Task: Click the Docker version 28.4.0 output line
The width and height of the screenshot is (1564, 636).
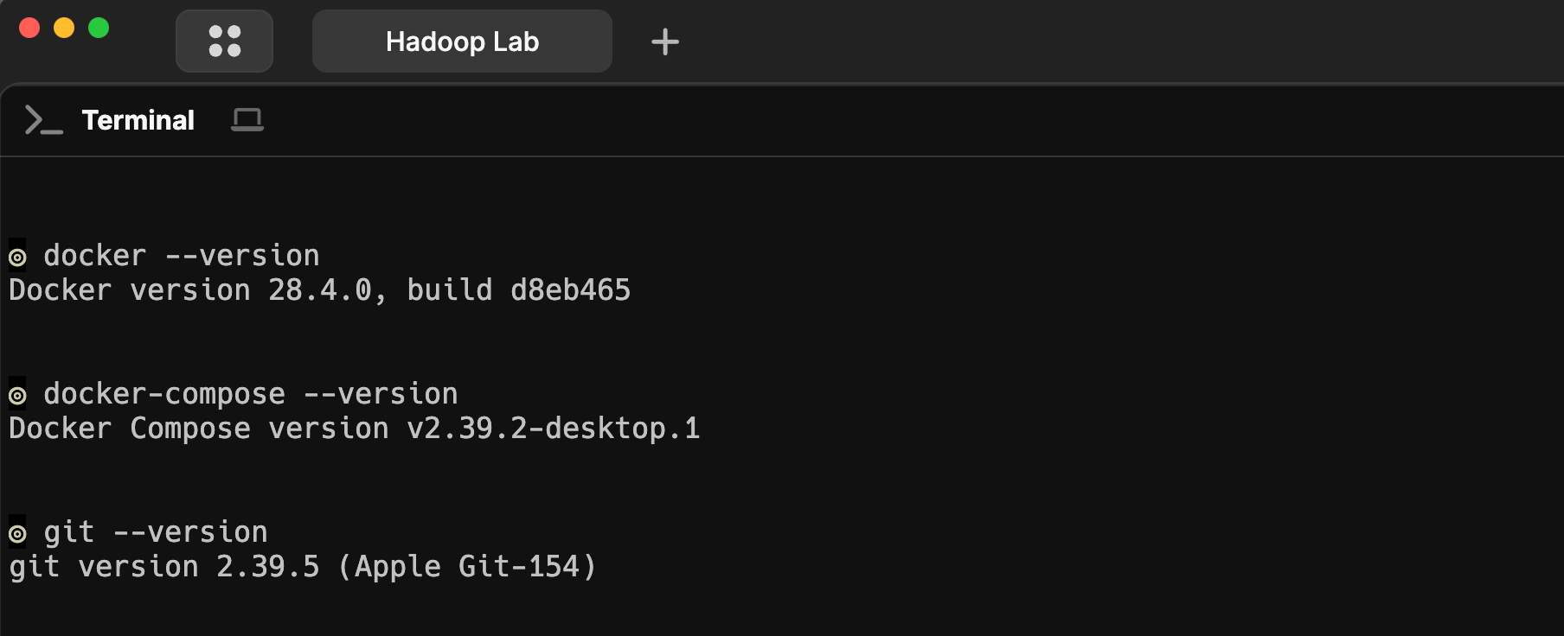Action: (319, 290)
